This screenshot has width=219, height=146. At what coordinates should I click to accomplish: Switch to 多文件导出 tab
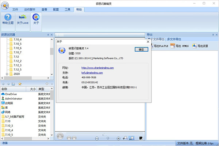coord(174,39)
